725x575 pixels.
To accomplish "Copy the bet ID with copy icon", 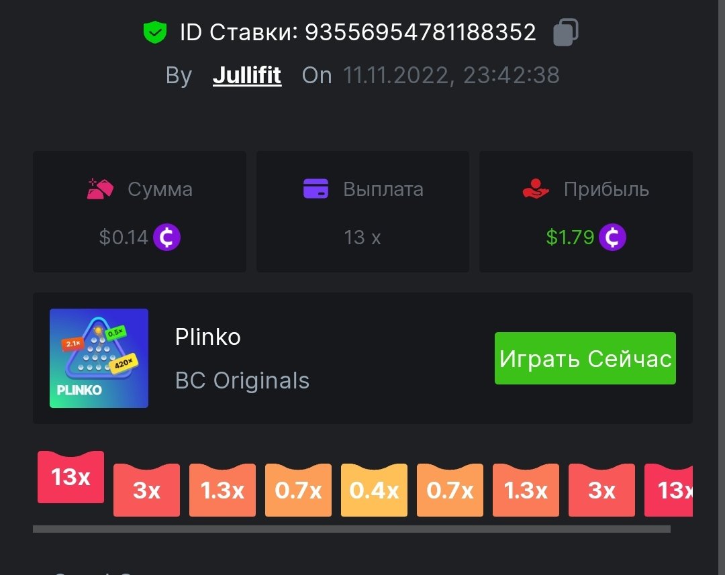I will click(565, 32).
